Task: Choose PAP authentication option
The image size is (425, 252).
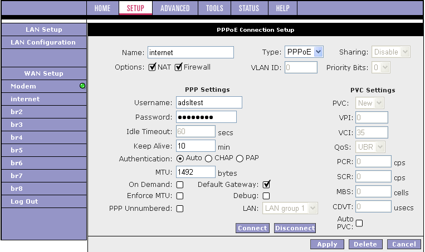Action: click(x=240, y=159)
